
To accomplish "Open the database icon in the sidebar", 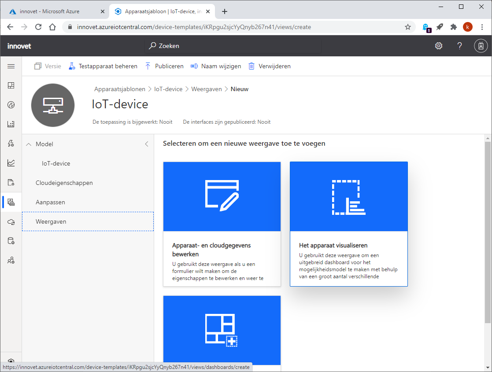I will 11,241.
